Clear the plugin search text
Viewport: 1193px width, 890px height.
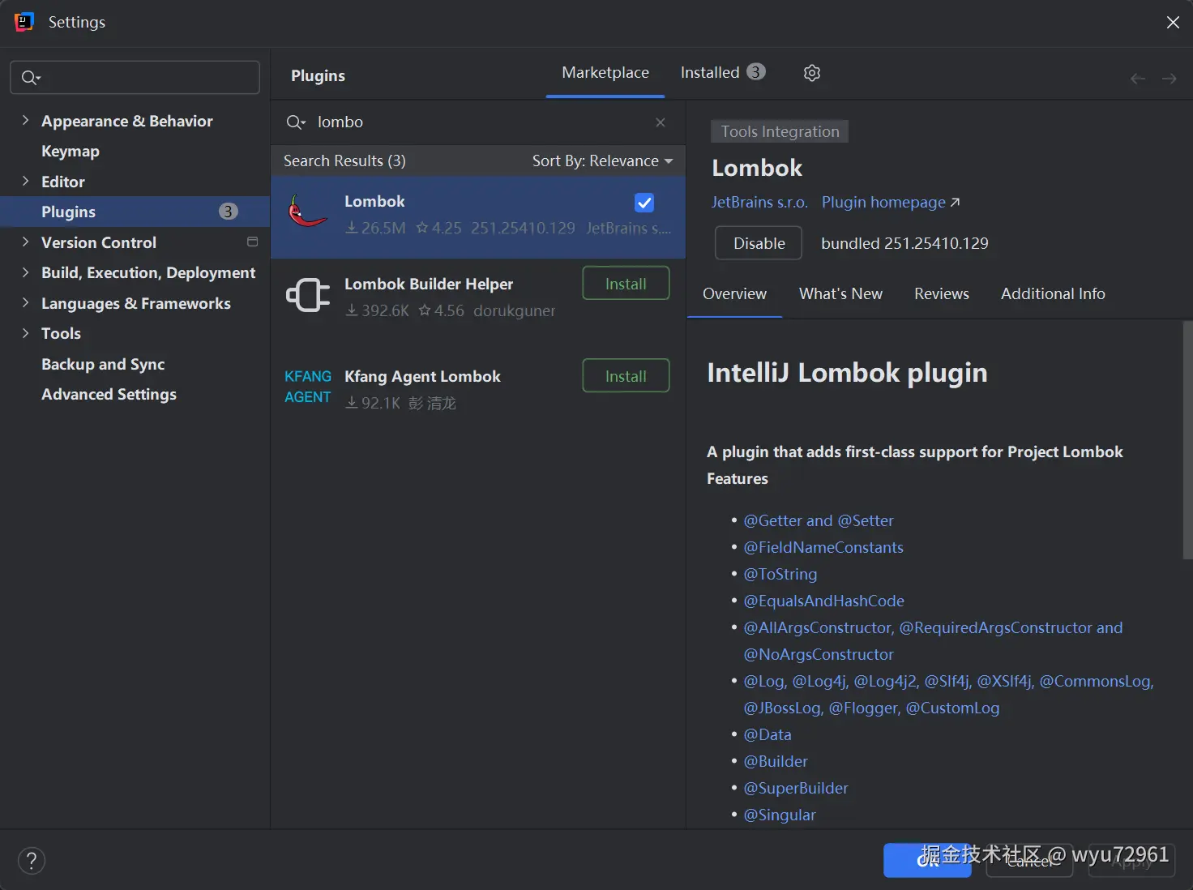tap(661, 122)
